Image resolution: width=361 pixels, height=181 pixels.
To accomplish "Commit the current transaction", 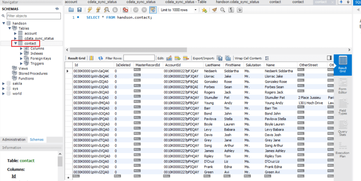I will (x=136, y=10).
